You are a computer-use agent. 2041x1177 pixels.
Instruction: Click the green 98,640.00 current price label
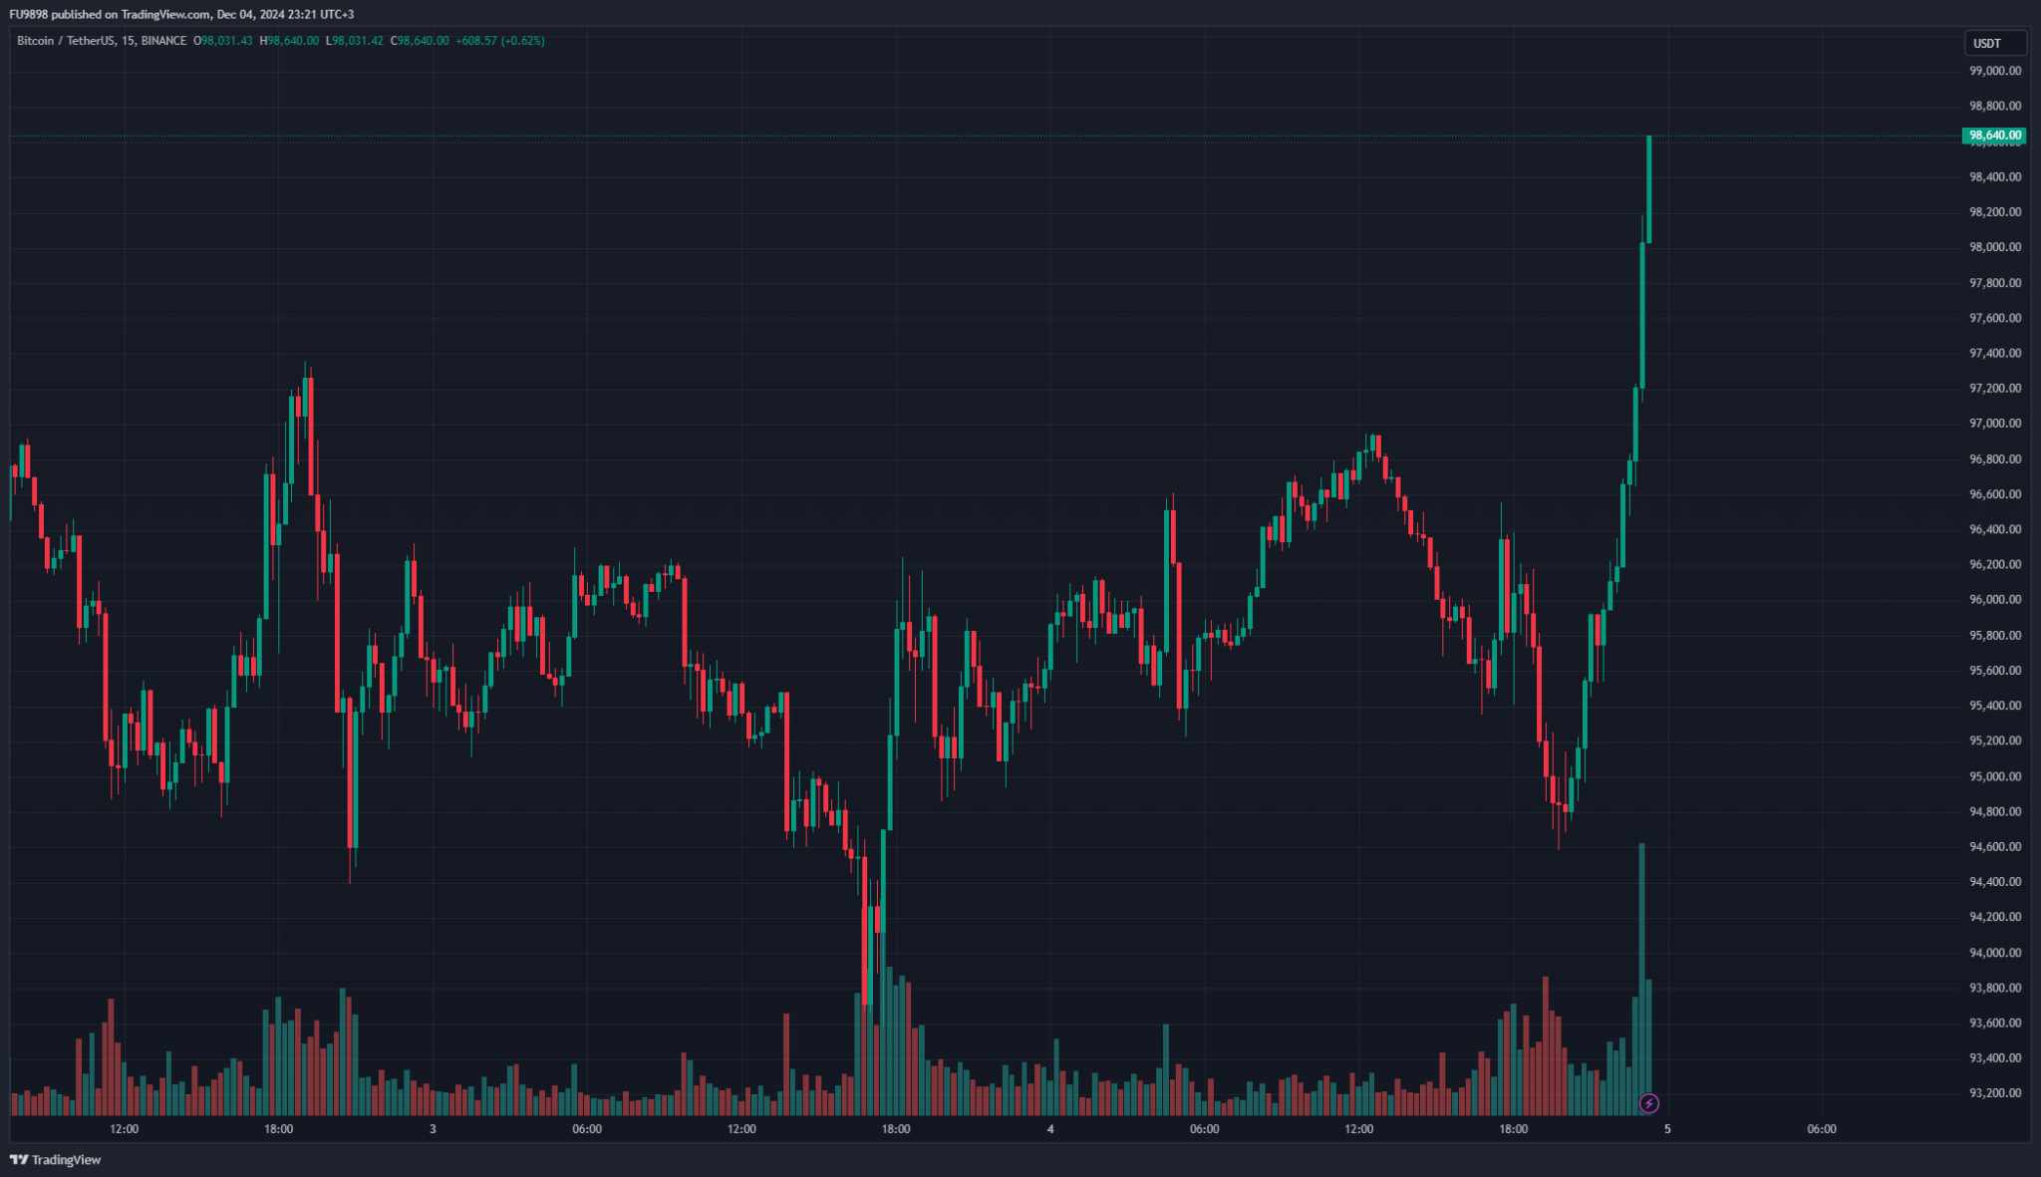pos(1994,136)
